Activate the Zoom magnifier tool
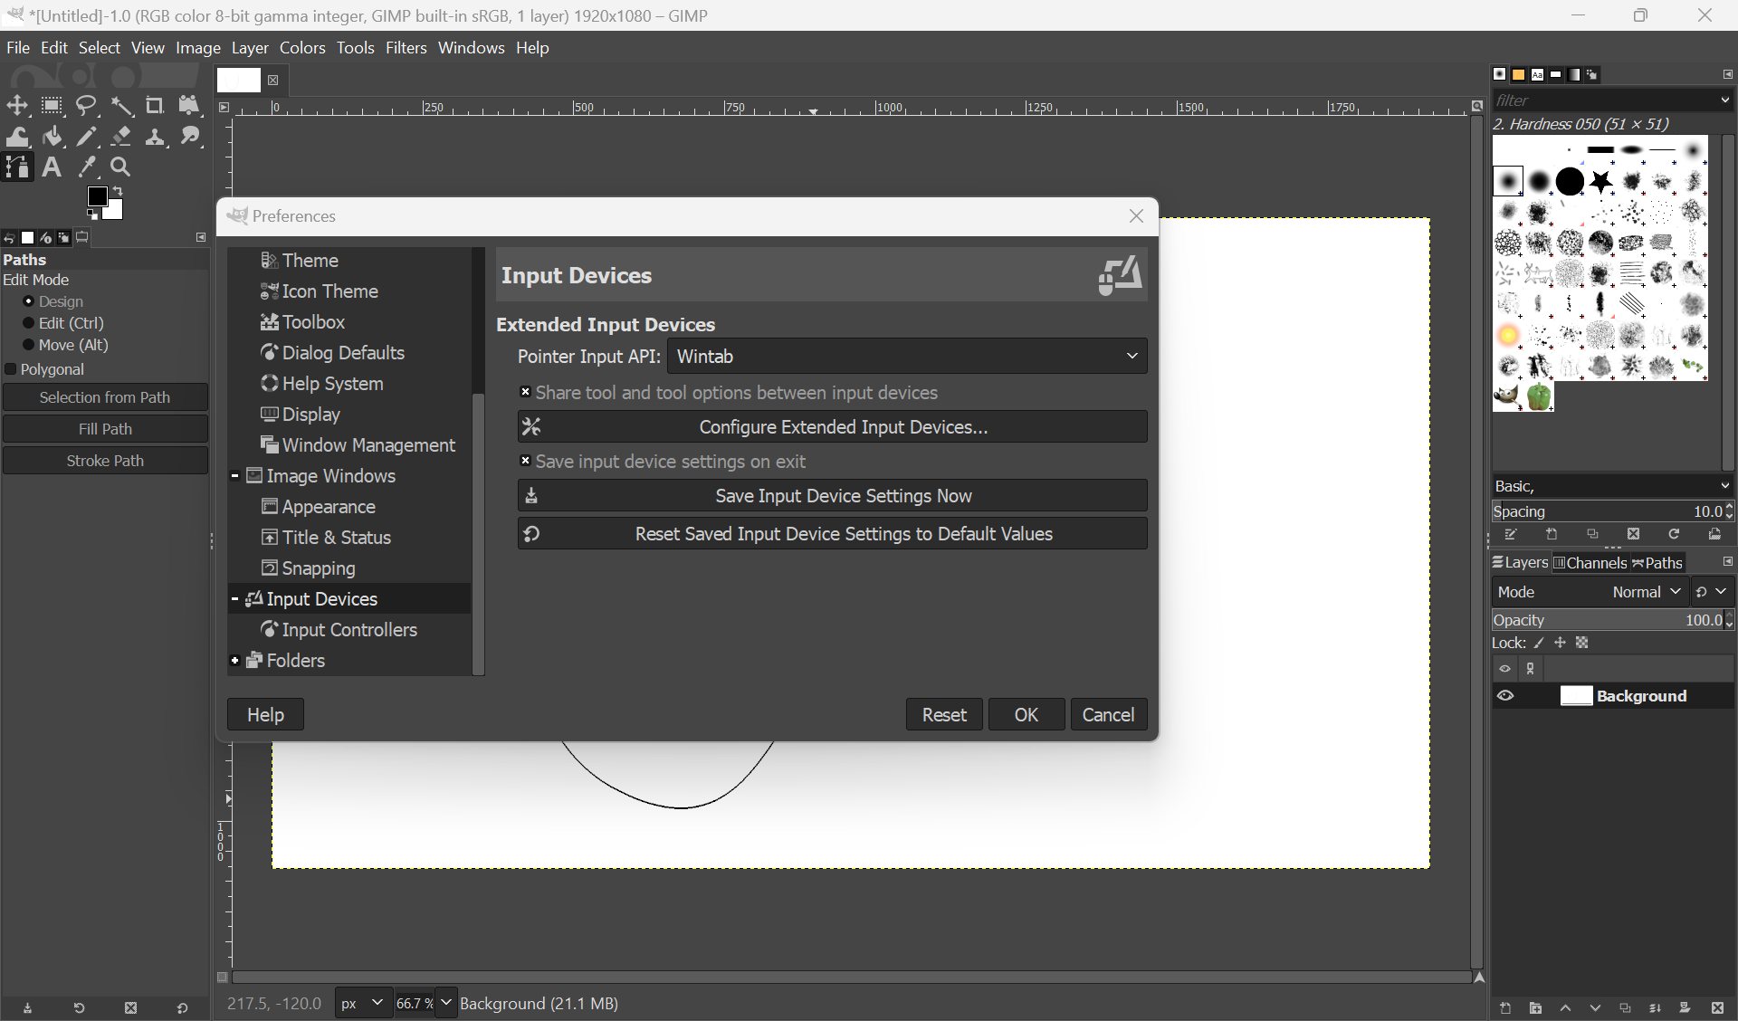The image size is (1738, 1021). 120,167
